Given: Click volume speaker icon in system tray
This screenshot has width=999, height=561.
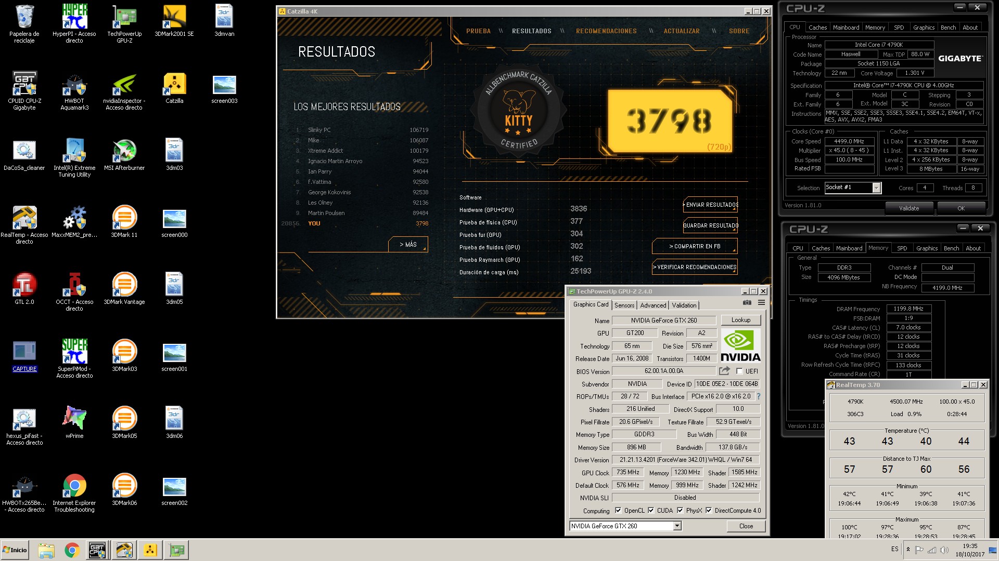Looking at the screenshot, I should tap(944, 550).
